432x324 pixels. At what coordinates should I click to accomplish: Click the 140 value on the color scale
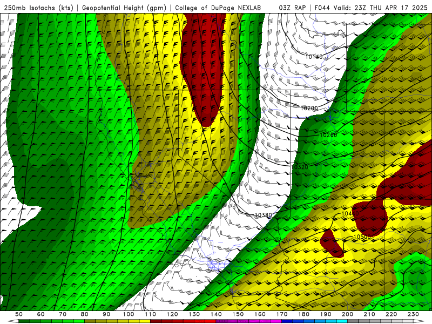(x=216, y=314)
